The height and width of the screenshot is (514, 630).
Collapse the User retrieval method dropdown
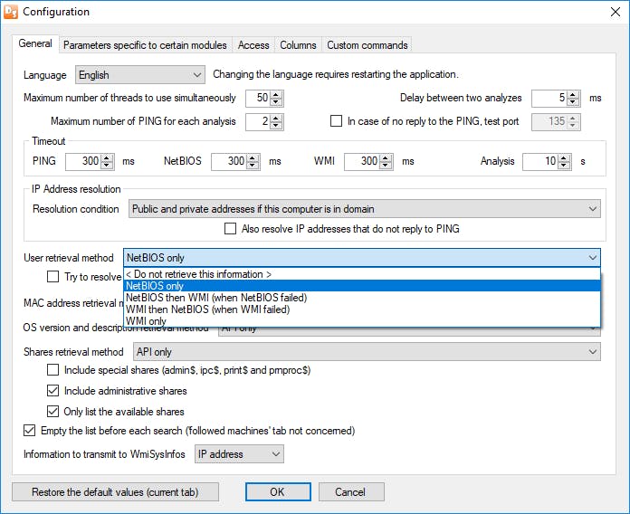pos(592,257)
